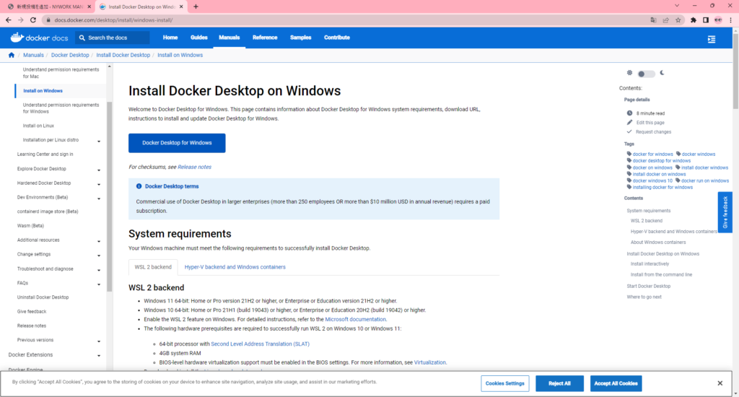Toggle the light/dark theme switch
Image resolution: width=739 pixels, height=397 pixels.
pos(645,74)
